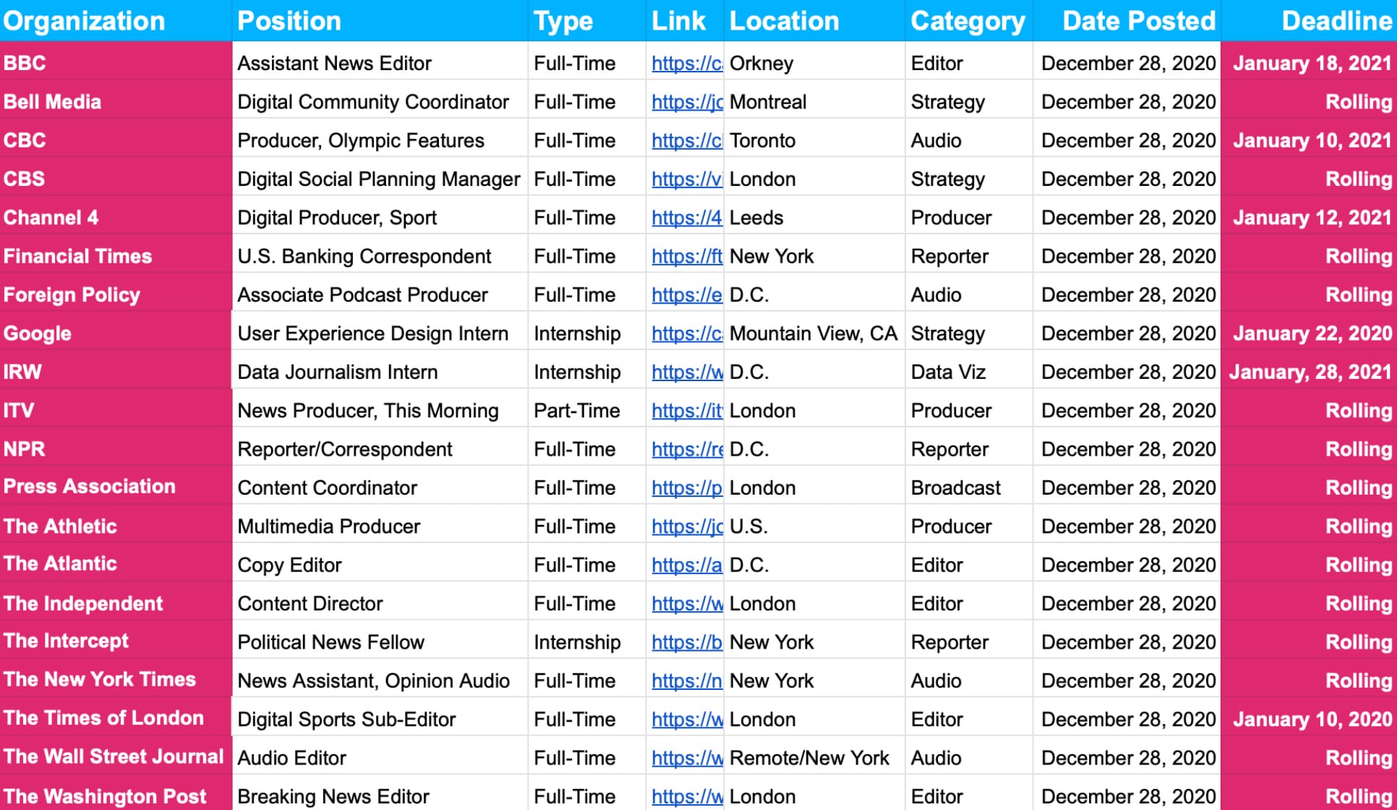Open The Intercept fellowship link
The image size is (1397, 810).
(686, 642)
